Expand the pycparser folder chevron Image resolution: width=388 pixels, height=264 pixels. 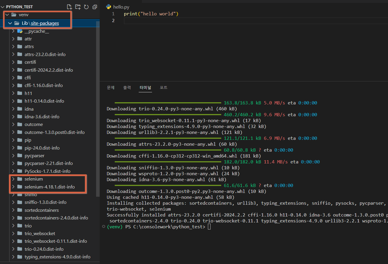click(13, 155)
